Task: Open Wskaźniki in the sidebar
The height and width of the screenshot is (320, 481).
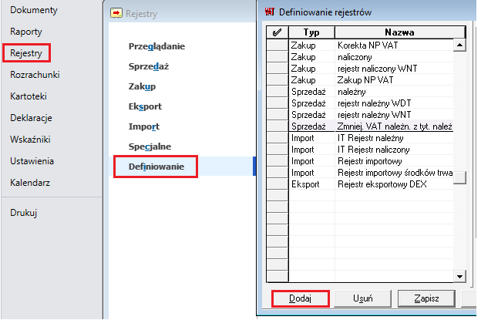Action: click(x=30, y=140)
